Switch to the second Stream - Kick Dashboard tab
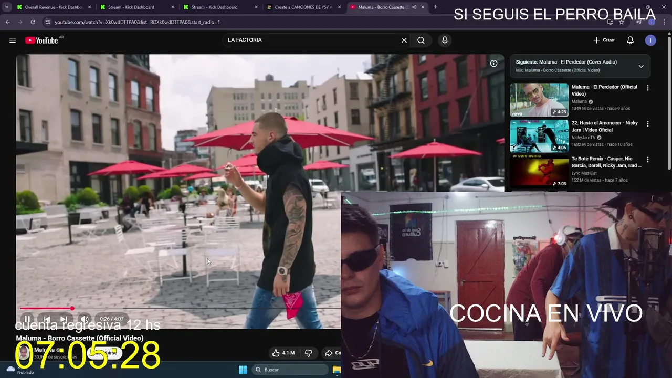Viewport: 672px width, 378px height. 131,7
